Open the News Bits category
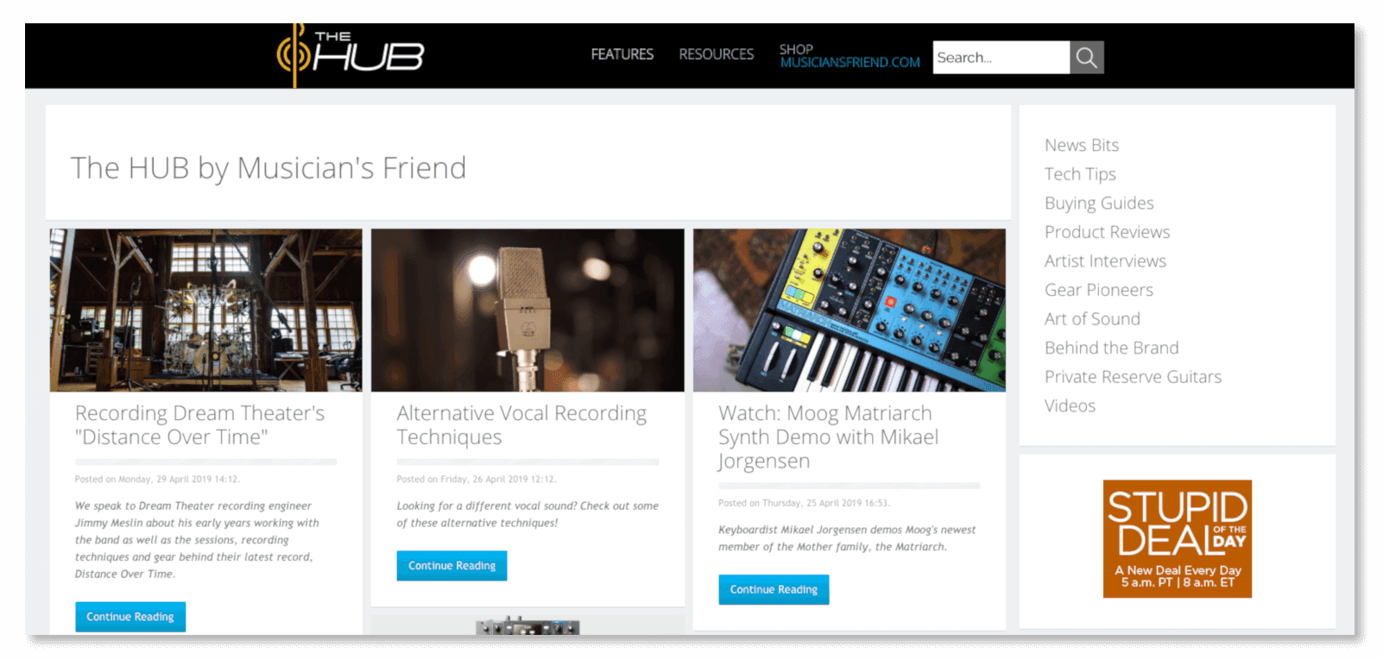The image size is (1383, 659). tap(1081, 145)
